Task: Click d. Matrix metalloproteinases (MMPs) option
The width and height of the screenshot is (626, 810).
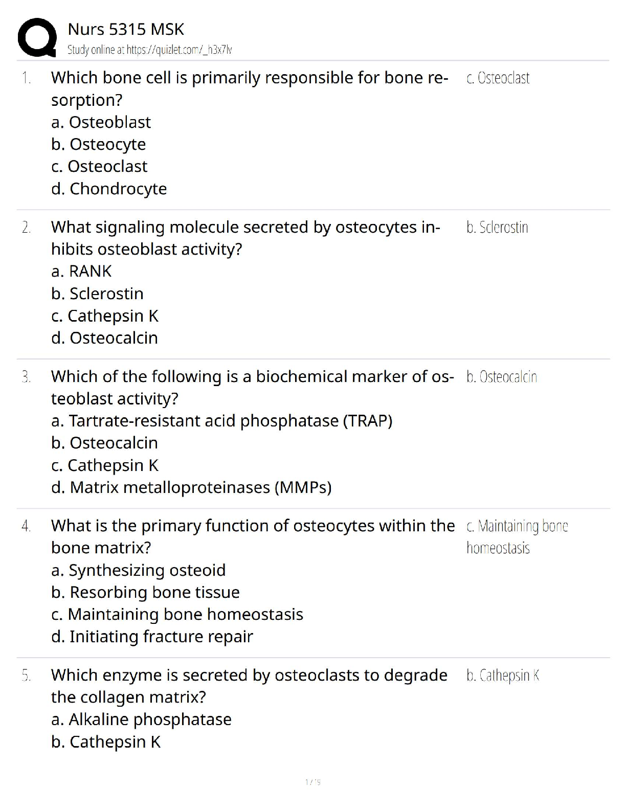Action: point(191,487)
